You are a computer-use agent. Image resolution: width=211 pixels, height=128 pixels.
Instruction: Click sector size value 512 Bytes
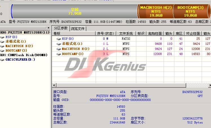195,122
